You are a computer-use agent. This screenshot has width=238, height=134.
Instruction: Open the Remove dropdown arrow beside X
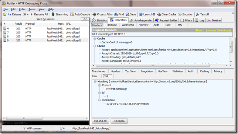[28, 14]
